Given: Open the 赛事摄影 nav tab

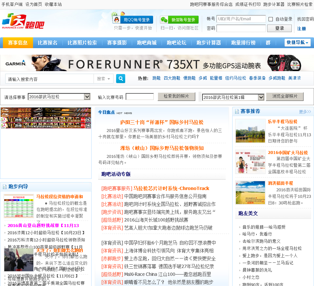Looking at the screenshot, I should coord(117,43).
